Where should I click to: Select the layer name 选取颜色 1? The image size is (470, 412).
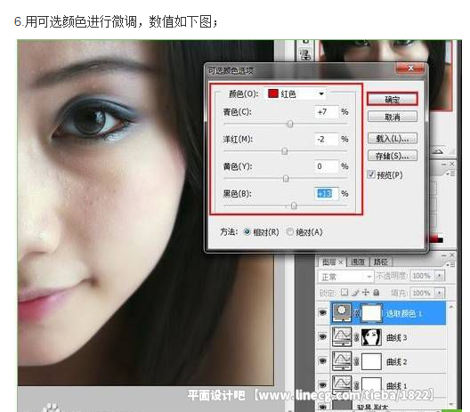pyautogui.click(x=404, y=313)
